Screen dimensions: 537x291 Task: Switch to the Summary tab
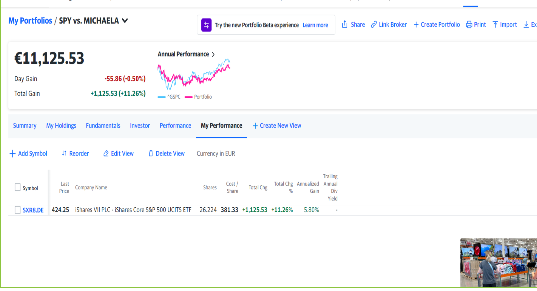pyautogui.click(x=25, y=126)
